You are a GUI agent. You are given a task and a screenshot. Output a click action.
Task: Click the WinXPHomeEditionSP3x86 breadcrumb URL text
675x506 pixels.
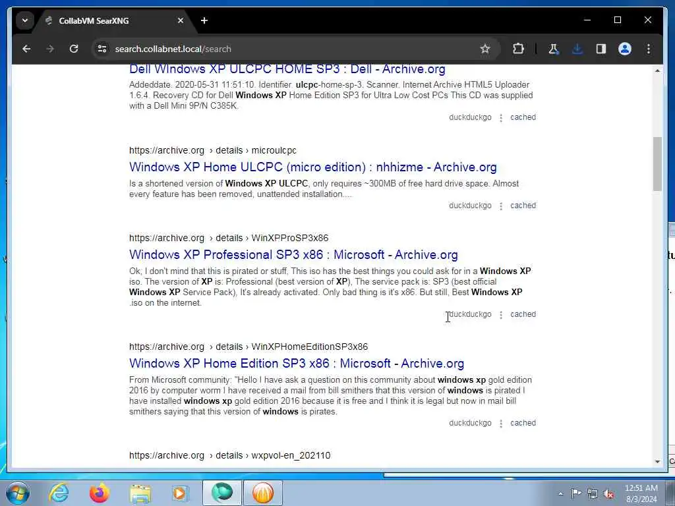(x=249, y=347)
